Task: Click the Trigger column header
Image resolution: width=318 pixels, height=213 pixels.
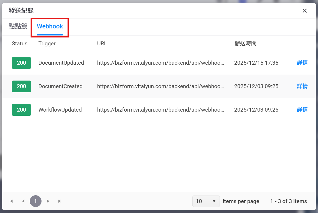Action: pyautogui.click(x=47, y=44)
